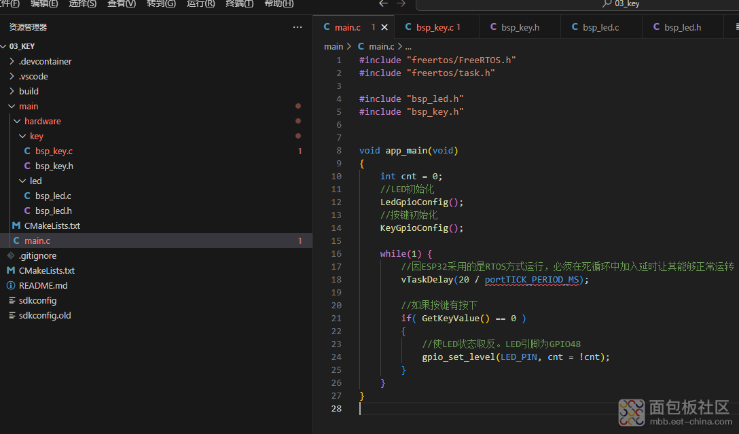
Task: Expand the .devcontainer folder
Action: [12, 61]
